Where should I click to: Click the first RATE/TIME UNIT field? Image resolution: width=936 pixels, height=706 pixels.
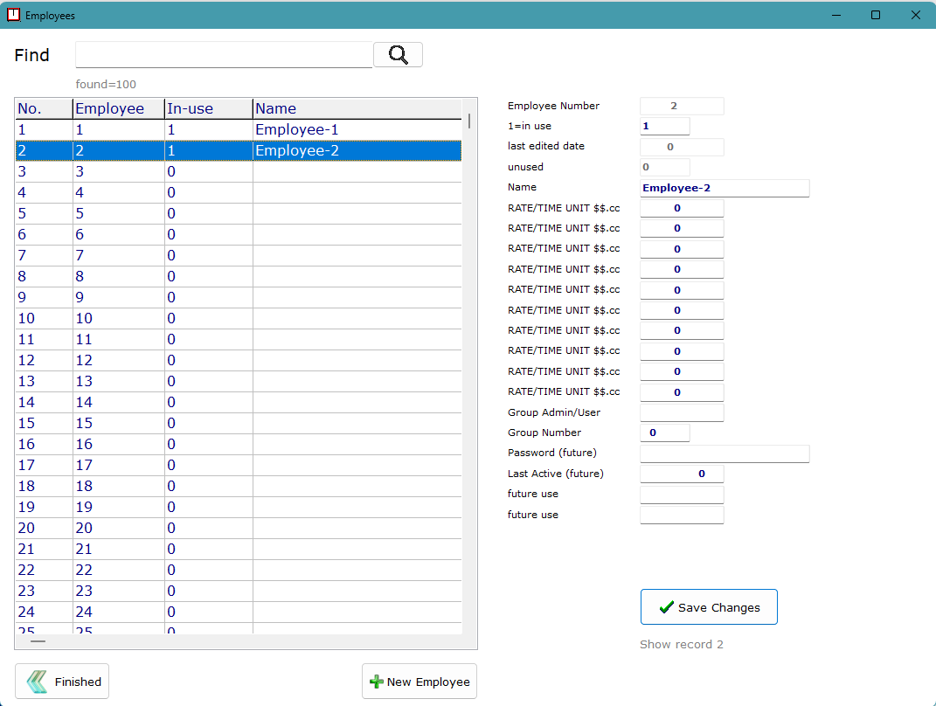682,208
